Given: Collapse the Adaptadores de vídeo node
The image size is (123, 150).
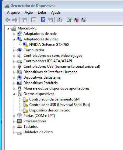Looking at the screenshot, I should (x=14, y=39).
